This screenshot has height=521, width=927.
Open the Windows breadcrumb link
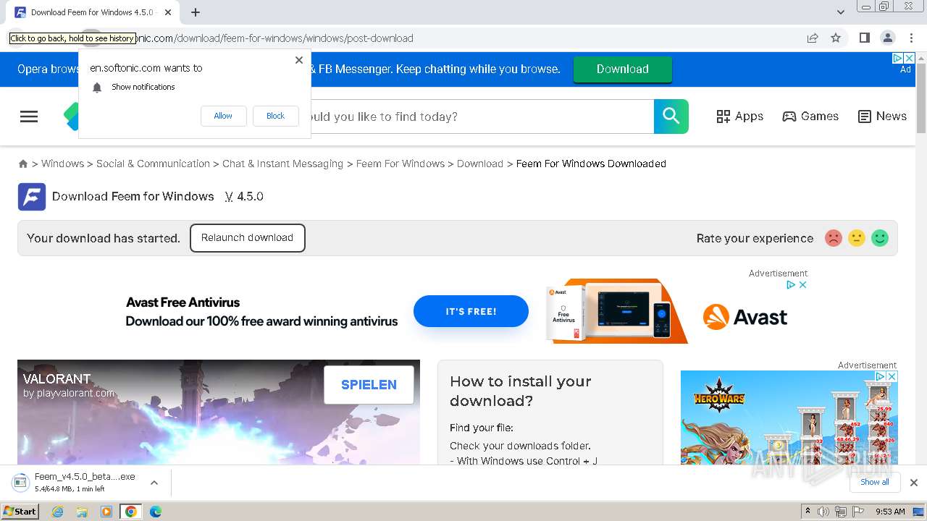(x=62, y=164)
